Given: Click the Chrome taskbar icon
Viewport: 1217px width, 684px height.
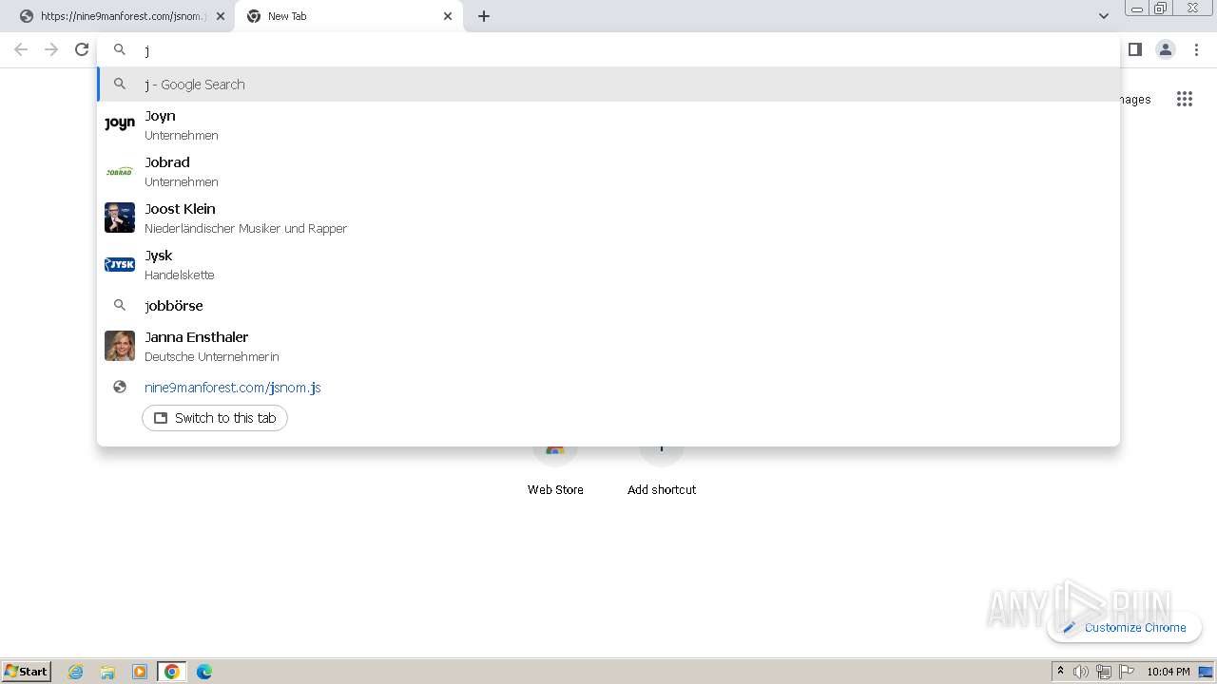Looking at the screenshot, I should (x=172, y=672).
